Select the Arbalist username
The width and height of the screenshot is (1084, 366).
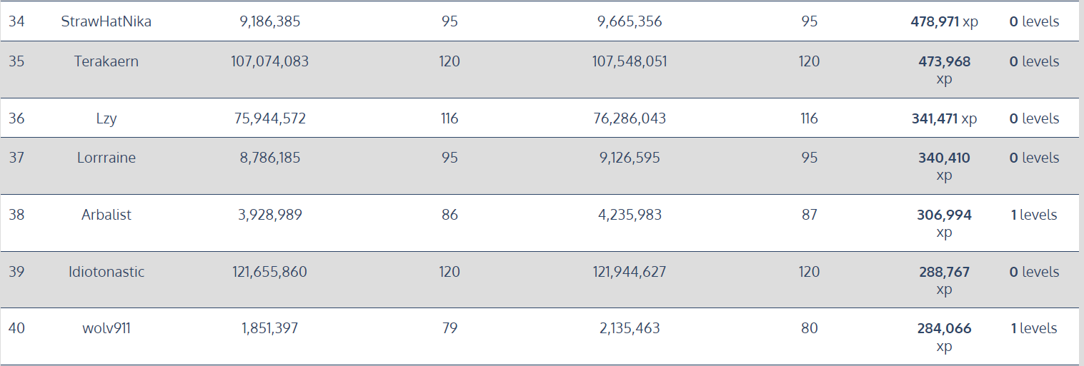106,215
